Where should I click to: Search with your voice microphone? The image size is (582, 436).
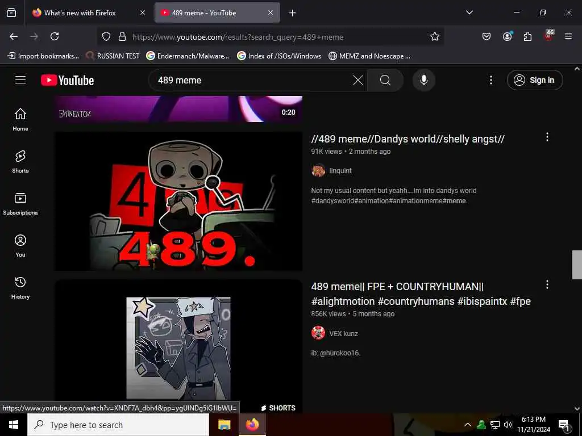424,80
